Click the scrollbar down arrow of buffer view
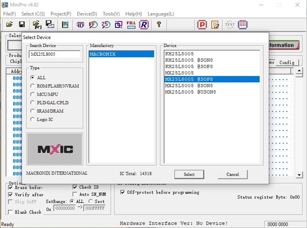This screenshot has width=307, height=228. click(299, 175)
